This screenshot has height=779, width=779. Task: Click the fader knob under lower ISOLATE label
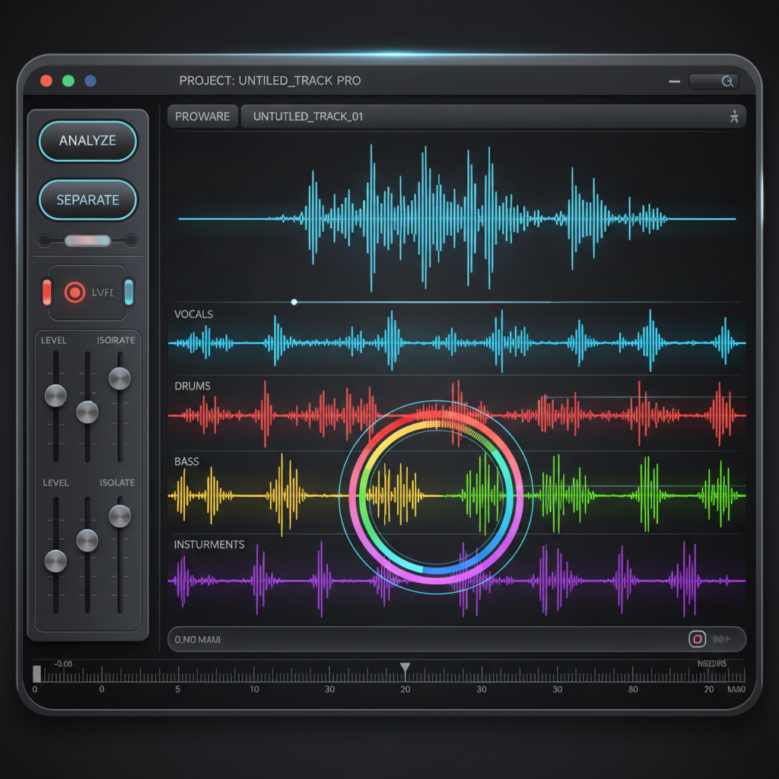119,517
